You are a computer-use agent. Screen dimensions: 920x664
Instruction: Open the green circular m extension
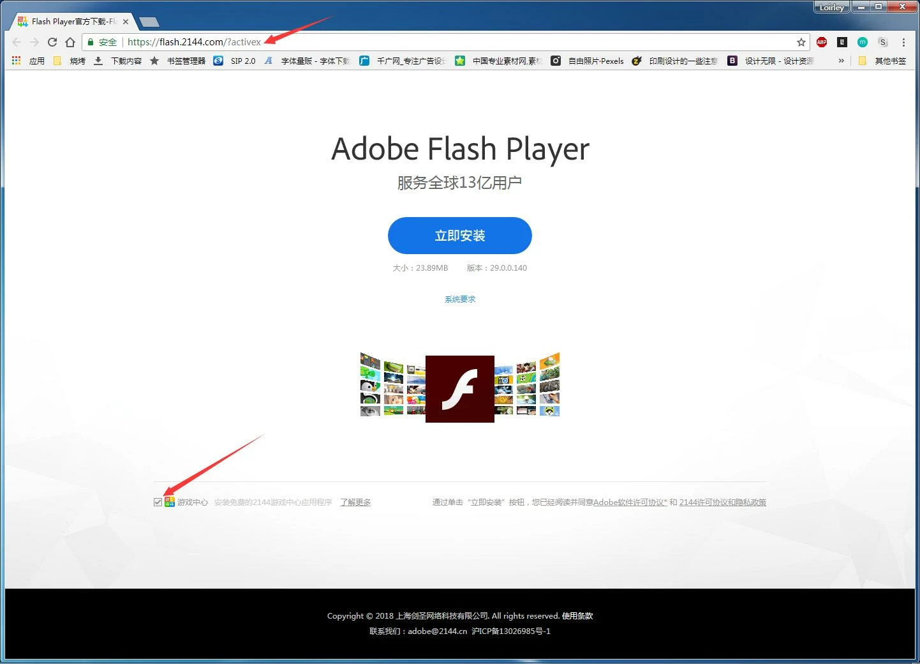[x=863, y=42]
